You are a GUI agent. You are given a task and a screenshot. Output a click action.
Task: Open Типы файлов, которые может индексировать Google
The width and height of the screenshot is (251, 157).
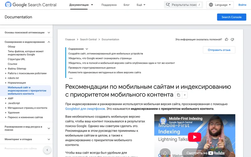point(26,53)
